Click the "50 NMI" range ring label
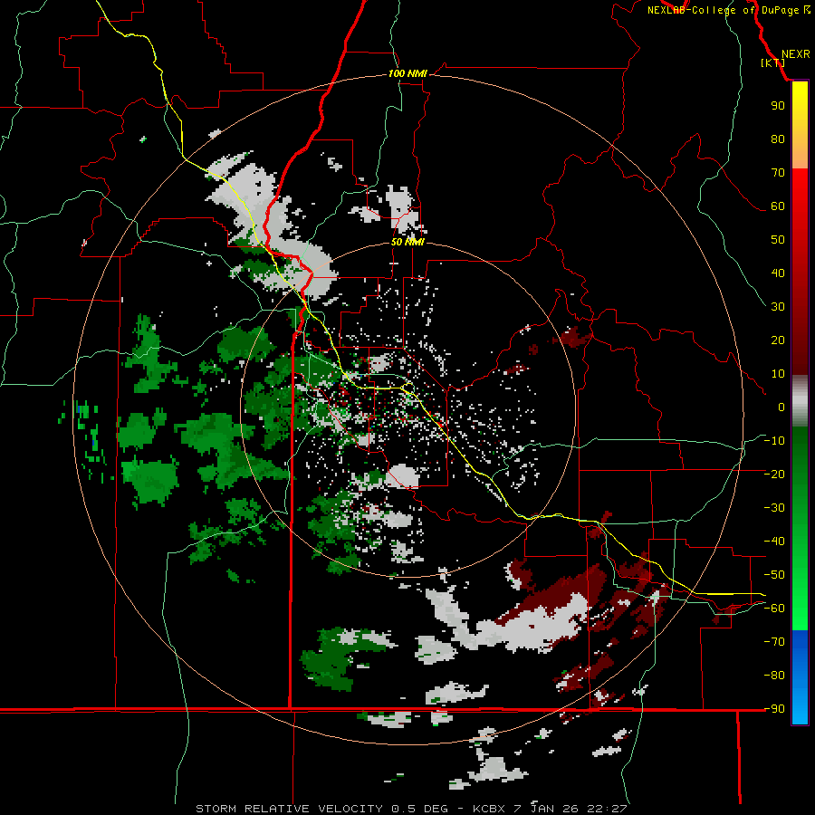 [407, 242]
